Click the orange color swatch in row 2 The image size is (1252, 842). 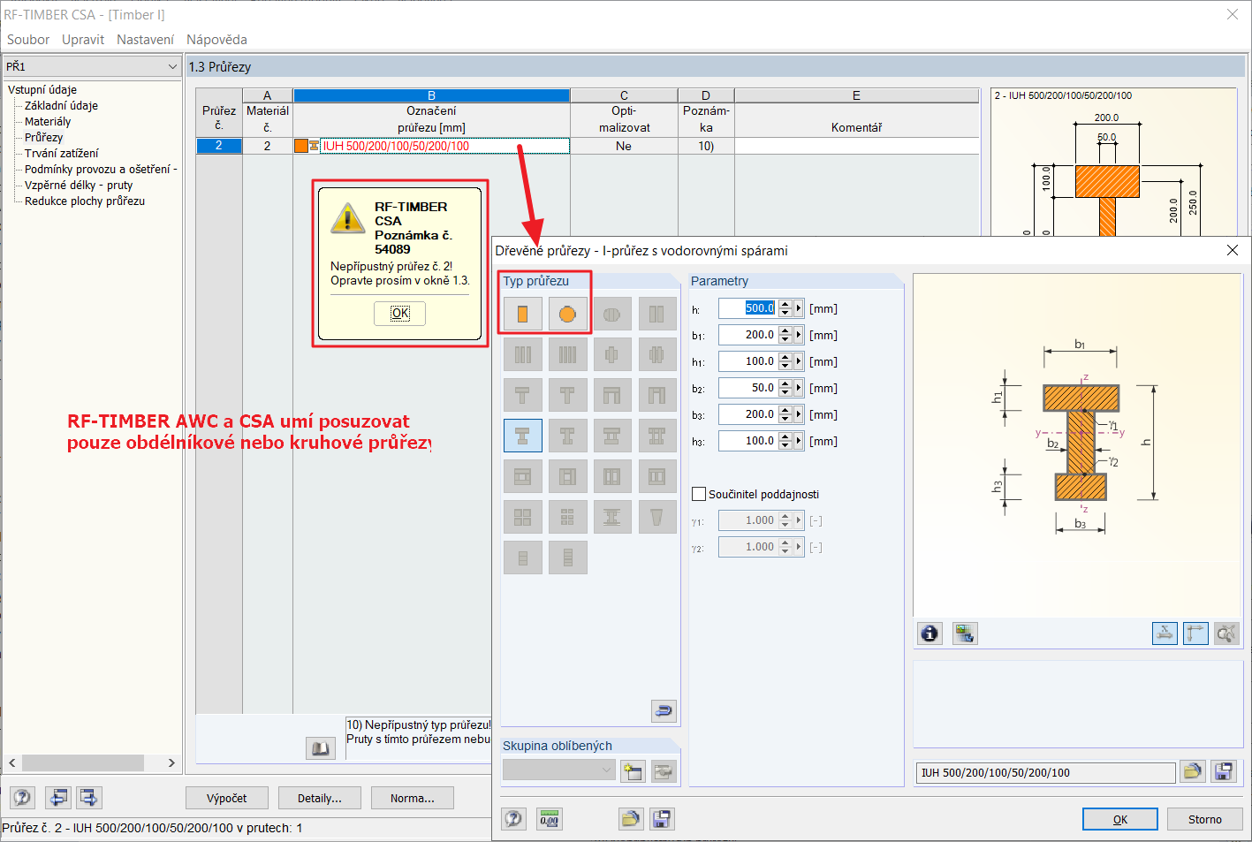click(x=301, y=146)
